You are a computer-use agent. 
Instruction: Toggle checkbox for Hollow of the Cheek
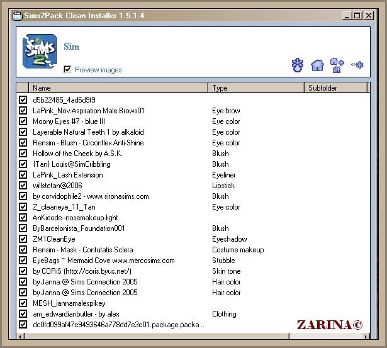click(x=23, y=154)
